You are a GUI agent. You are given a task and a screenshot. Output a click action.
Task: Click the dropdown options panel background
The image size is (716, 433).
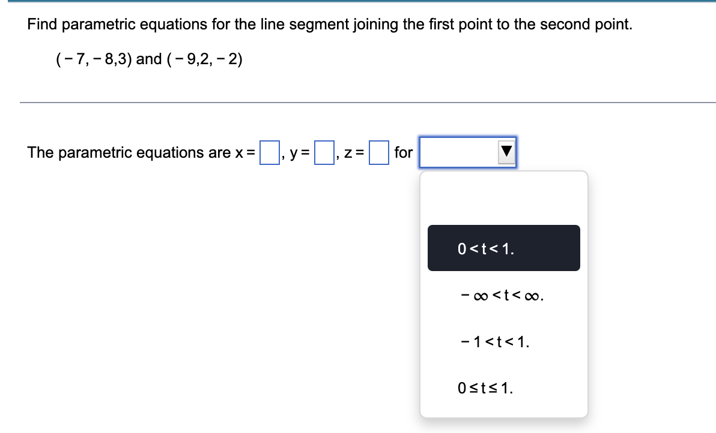[x=503, y=198]
